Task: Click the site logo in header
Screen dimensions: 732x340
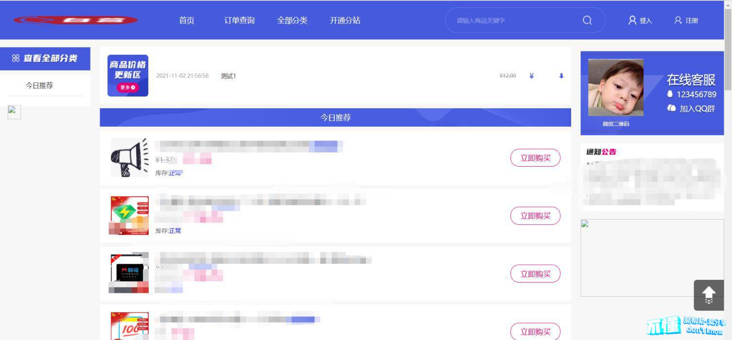Action: click(x=75, y=20)
